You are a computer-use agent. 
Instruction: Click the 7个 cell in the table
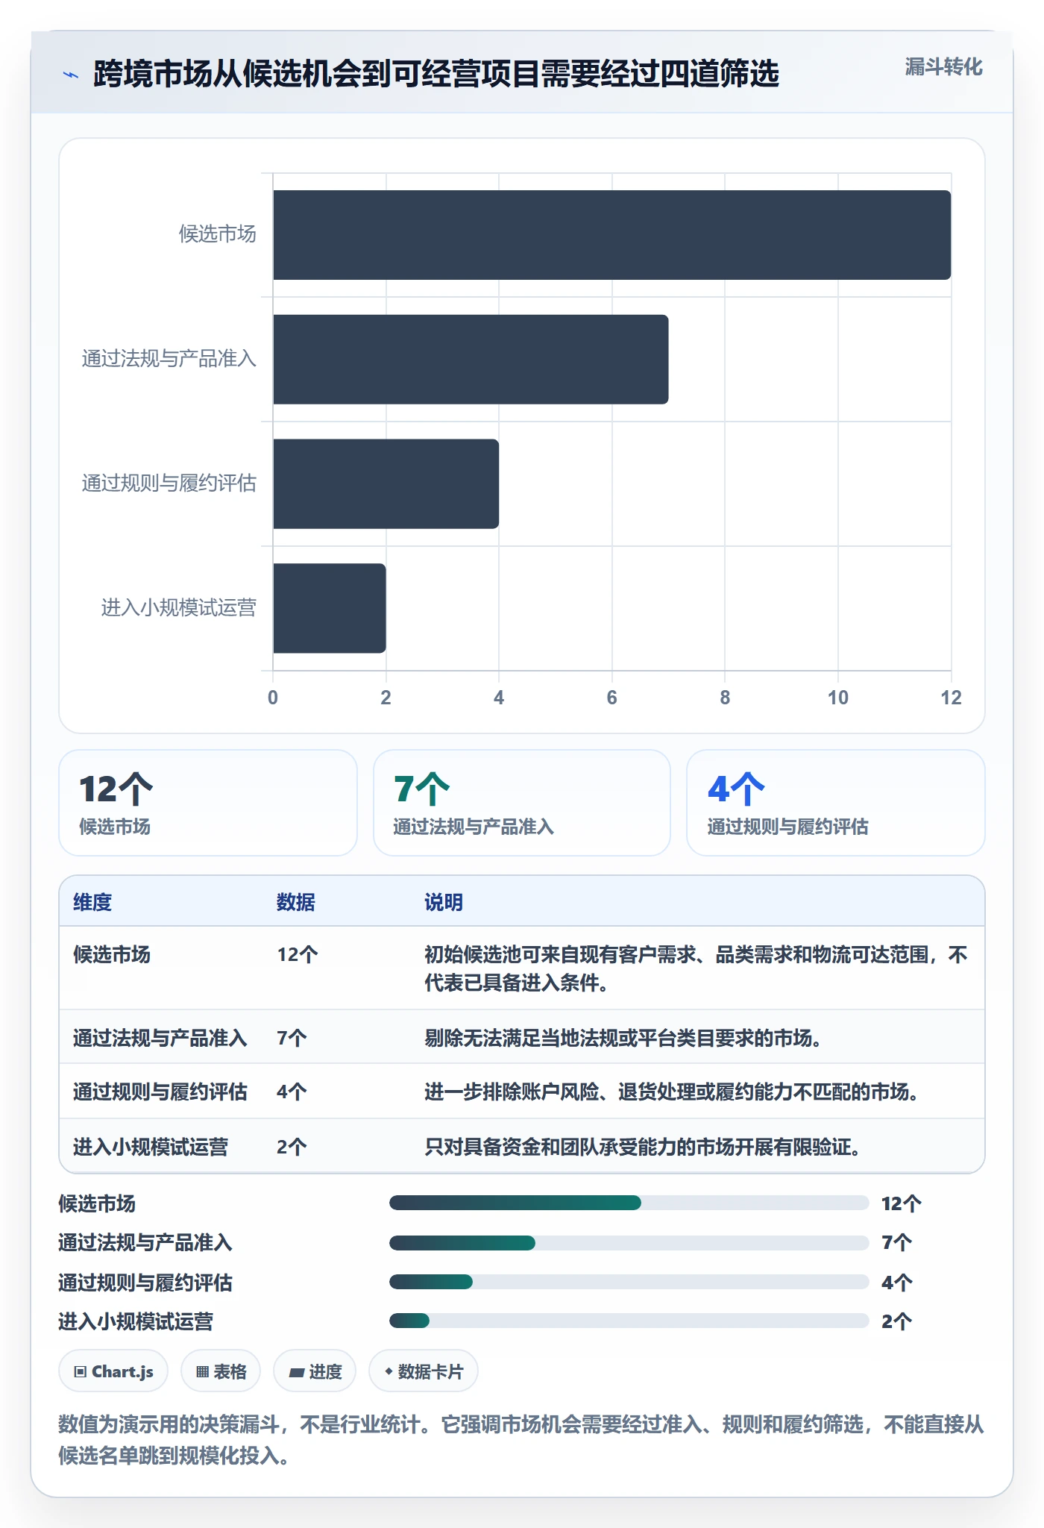point(292,1038)
